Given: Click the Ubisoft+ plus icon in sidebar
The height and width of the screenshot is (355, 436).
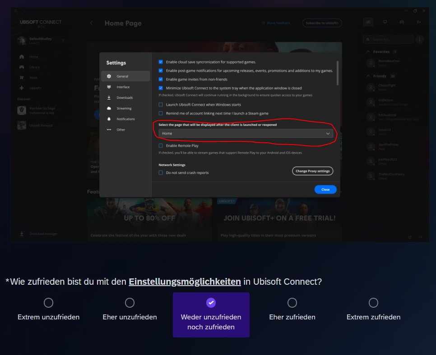Looking at the screenshot, I should click(22, 88).
